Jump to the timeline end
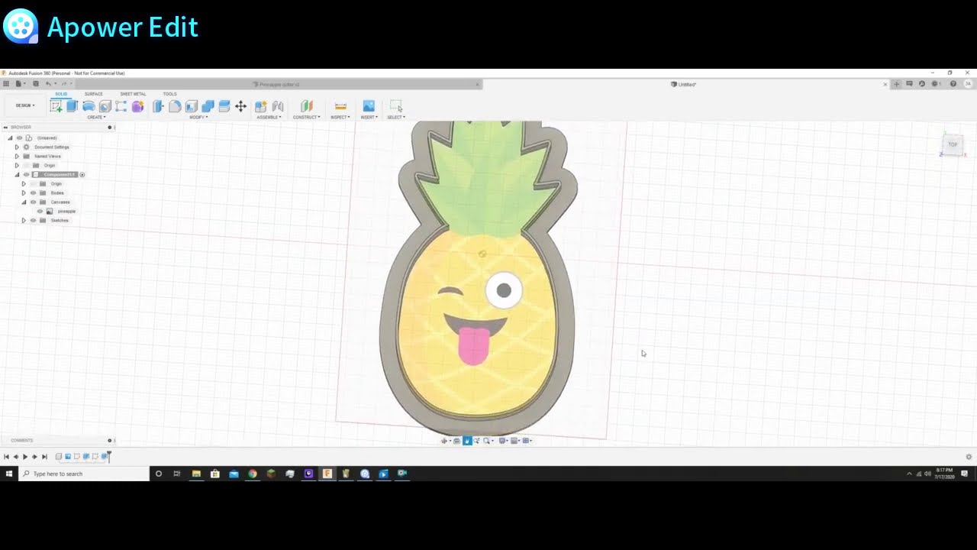The height and width of the screenshot is (550, 977). point(44,457)
